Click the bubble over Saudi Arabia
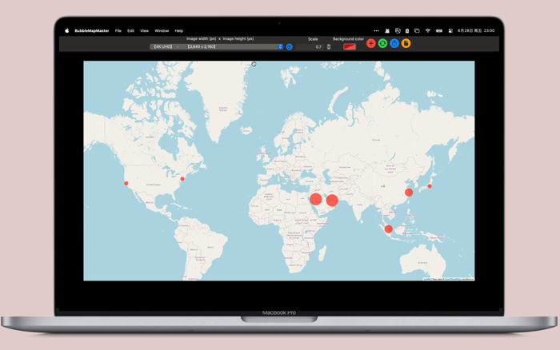Viewport: 560px width, 350px height. click(x=316, y=199)
